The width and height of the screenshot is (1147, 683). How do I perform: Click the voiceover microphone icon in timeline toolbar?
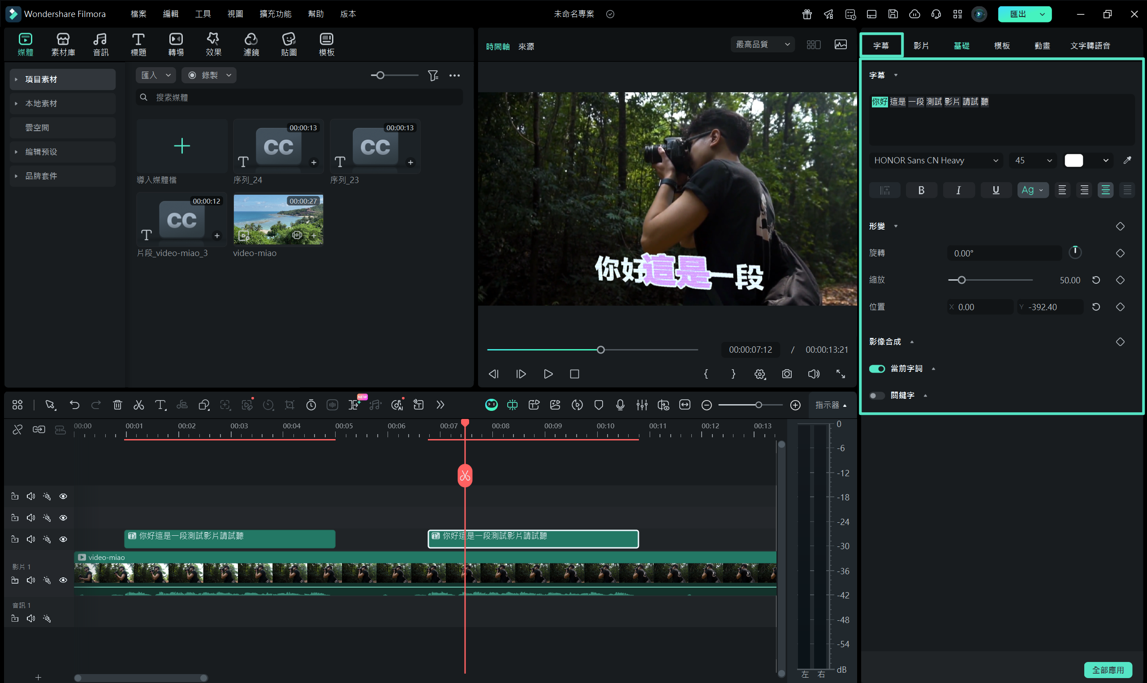[x=620, y=405]
